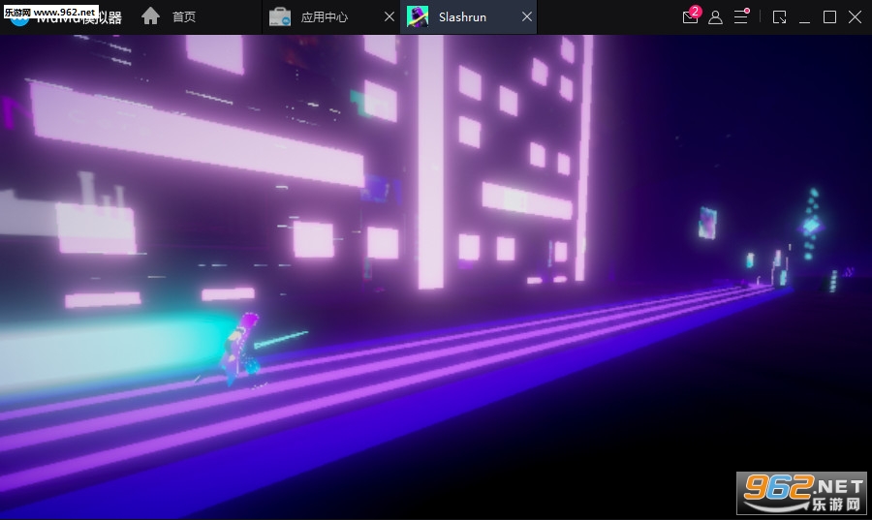Close the emulator window
The image size is (872, 520).
(x=855, y=17)
